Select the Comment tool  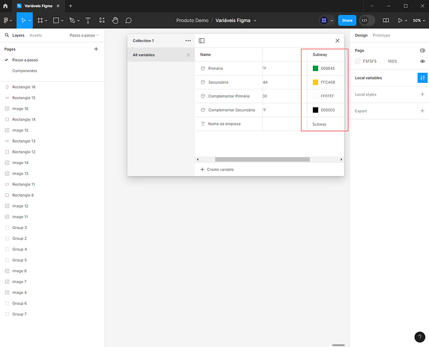(x=128, y=20)
